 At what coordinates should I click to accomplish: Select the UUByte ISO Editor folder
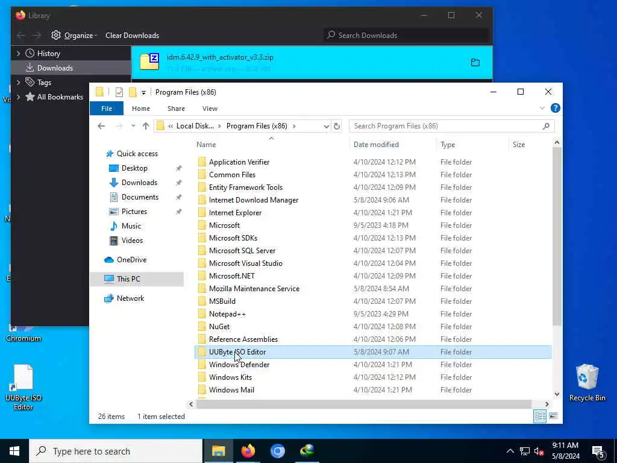[x=373, y=352]
